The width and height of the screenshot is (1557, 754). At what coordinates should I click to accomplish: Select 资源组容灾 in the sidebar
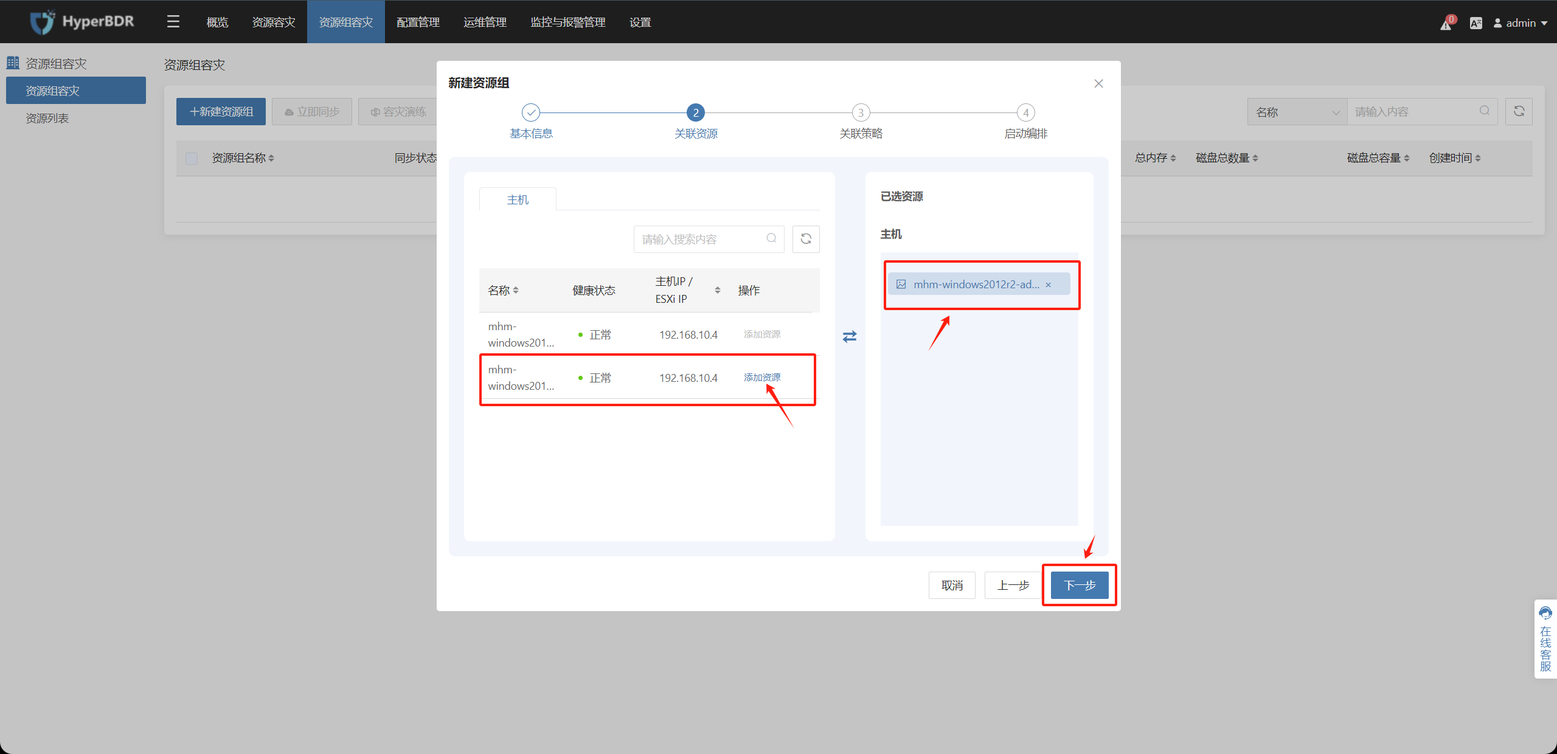(x=76, y=91)
